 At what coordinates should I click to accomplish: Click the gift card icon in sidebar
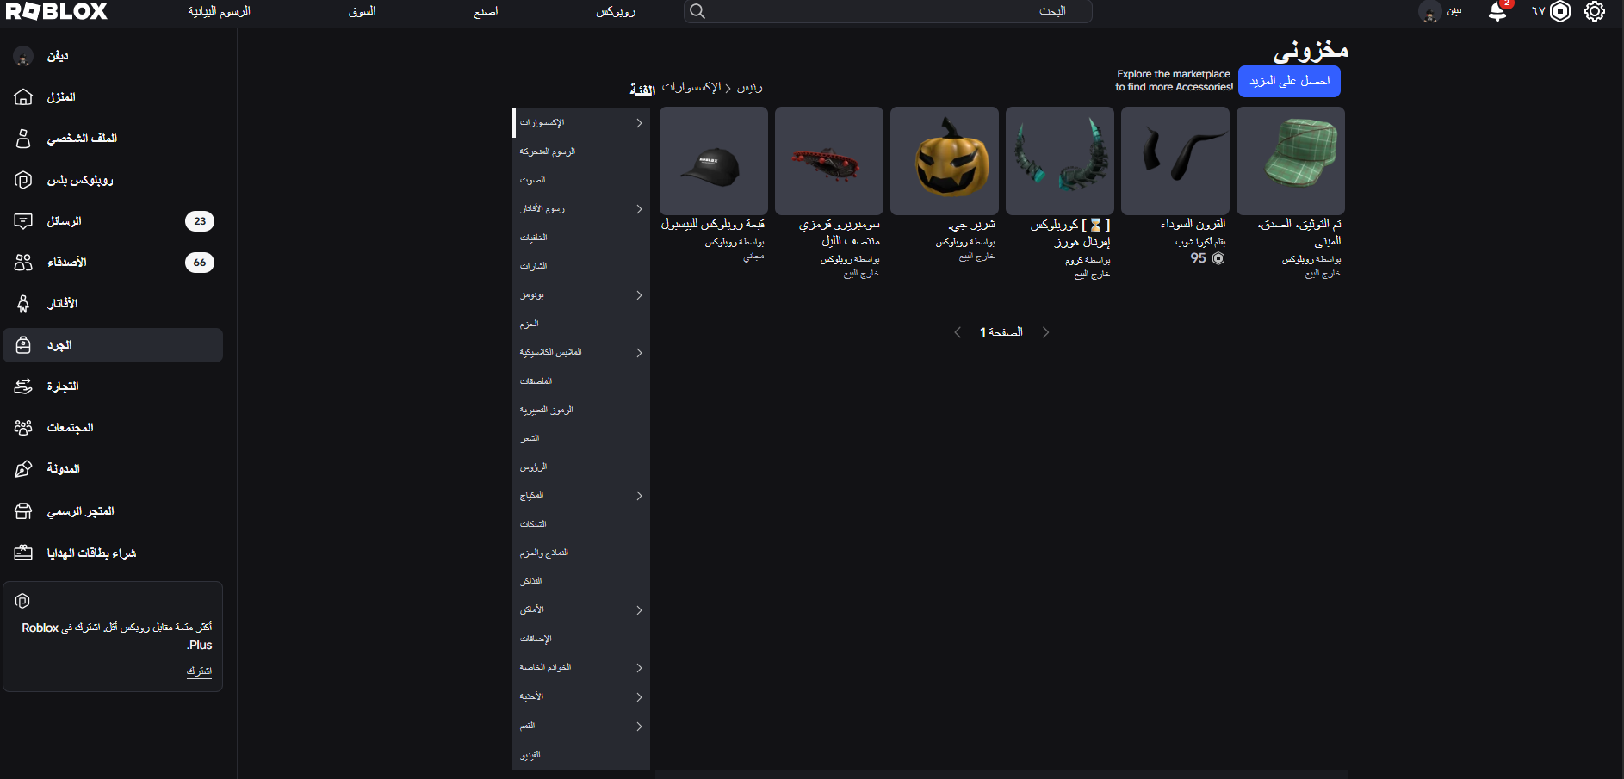pos(23,553)
